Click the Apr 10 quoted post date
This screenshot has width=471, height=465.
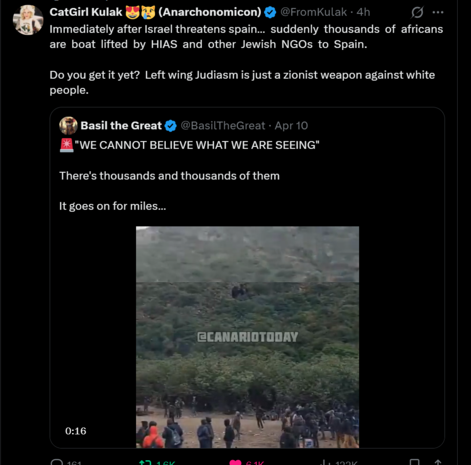point(291,126)
